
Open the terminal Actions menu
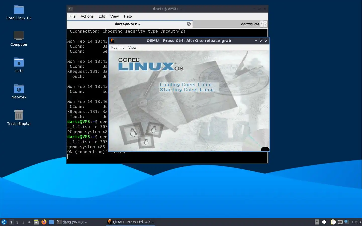87,16
